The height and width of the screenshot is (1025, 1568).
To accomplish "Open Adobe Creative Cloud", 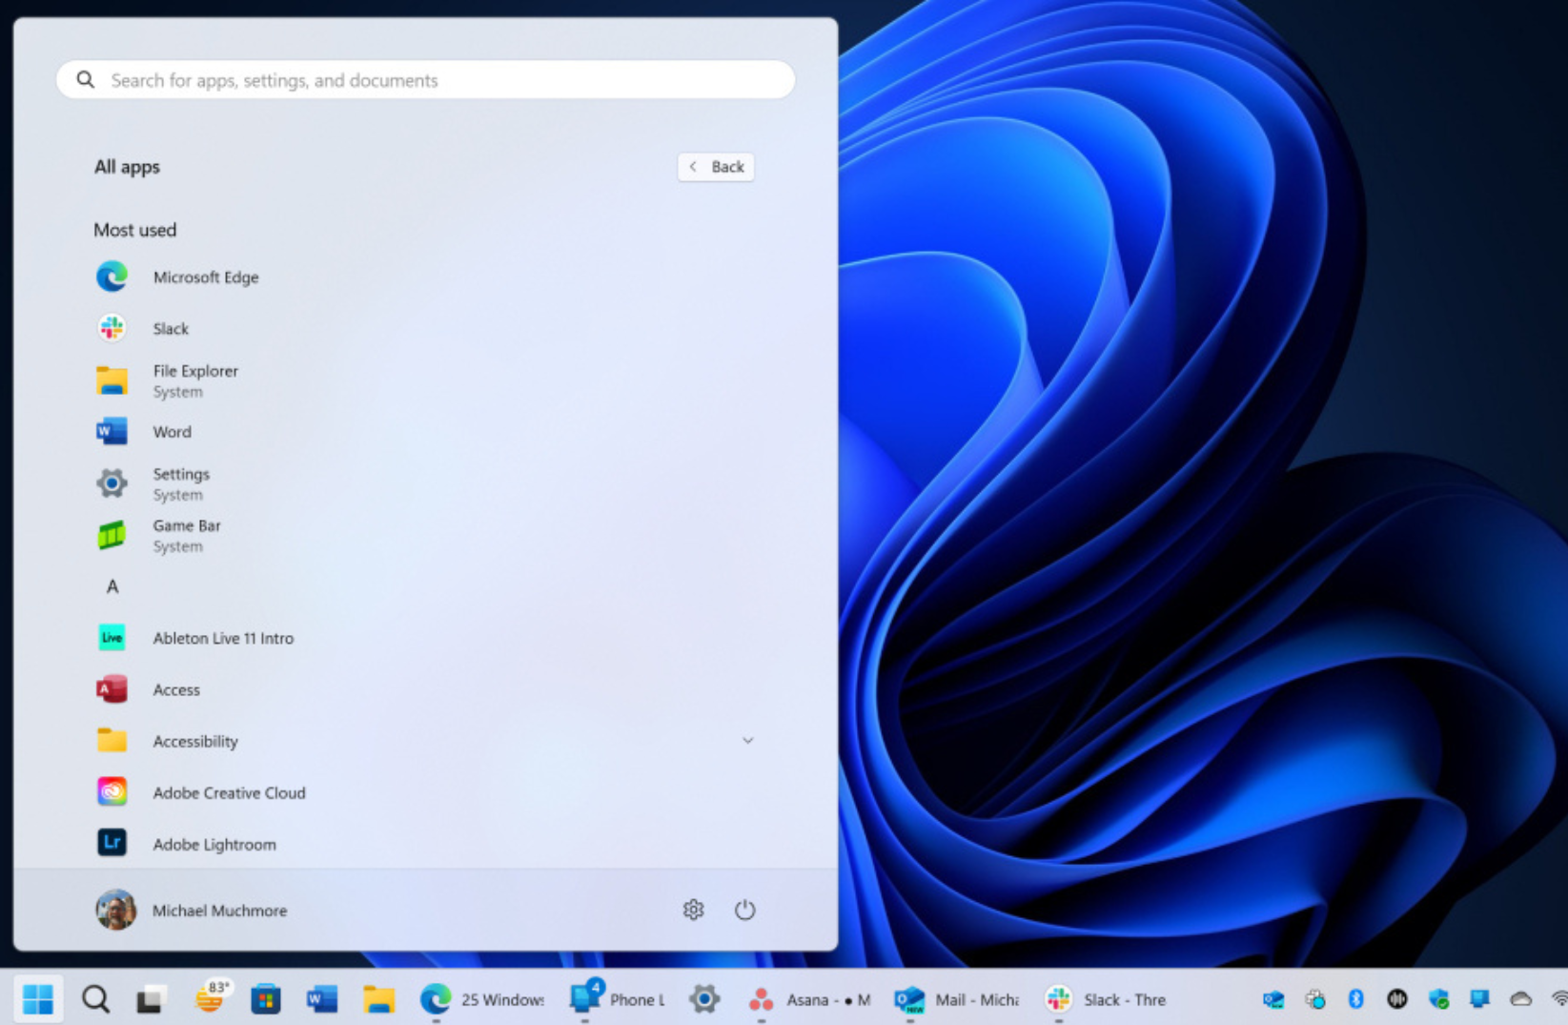I will (x=229, y=792).
